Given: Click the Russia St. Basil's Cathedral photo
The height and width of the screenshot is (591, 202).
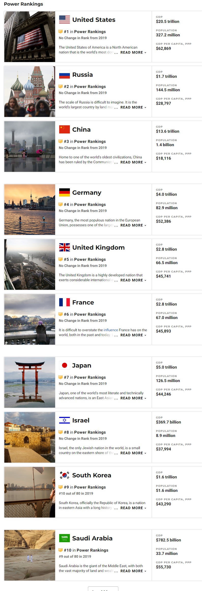Looking at the screenshot, I should click(30, 92).
